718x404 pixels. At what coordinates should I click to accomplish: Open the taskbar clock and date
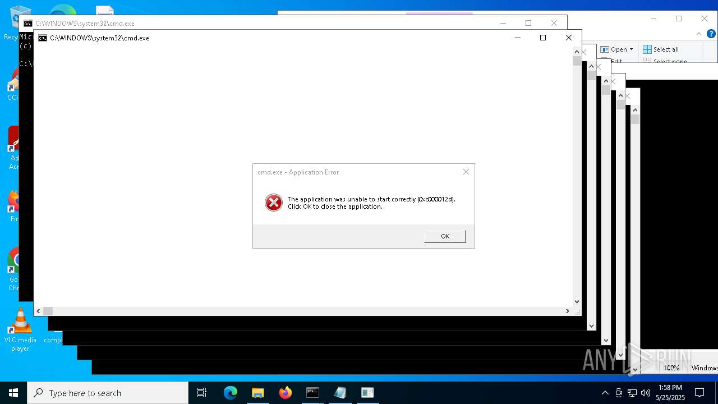click(x=670, y=393)
